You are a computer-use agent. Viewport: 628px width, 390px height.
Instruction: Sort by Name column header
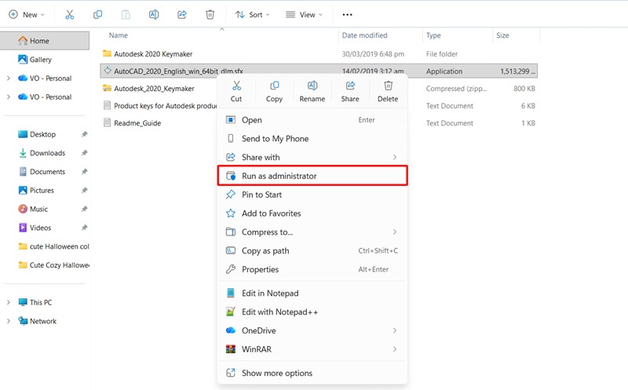(119, 35)
